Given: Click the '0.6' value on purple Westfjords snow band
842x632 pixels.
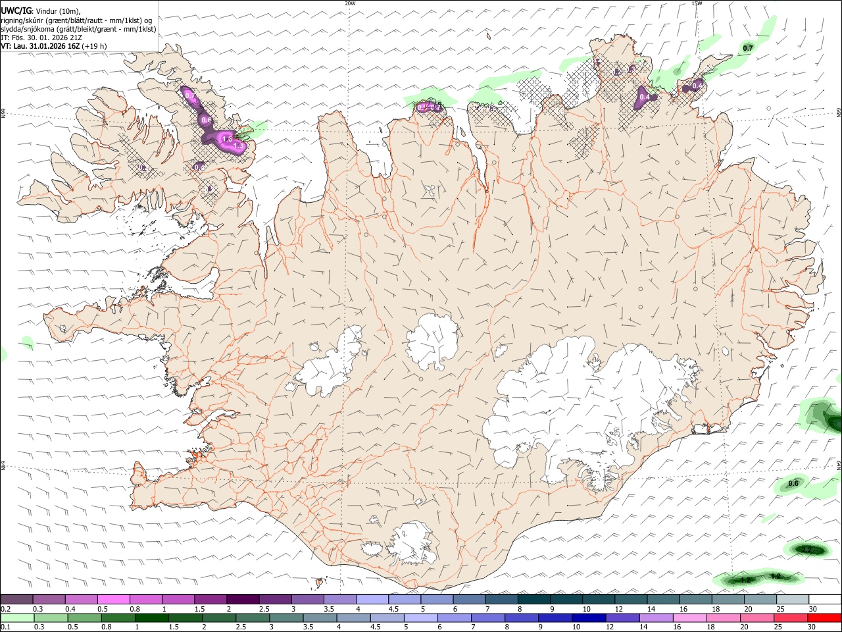Looking at the screenshot, I should tap(207, 120).
